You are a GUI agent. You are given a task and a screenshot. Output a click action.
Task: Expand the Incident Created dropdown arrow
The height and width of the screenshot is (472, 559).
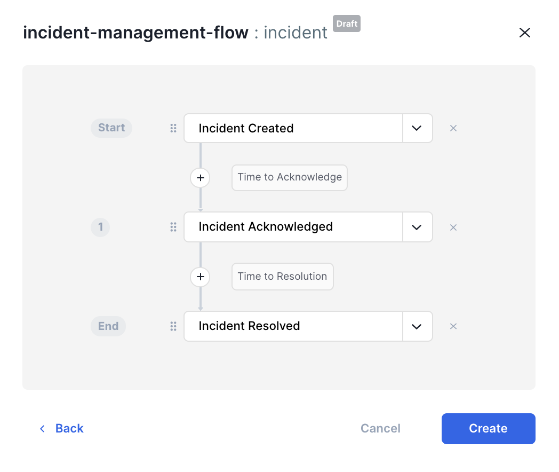(x=417, y=128)
